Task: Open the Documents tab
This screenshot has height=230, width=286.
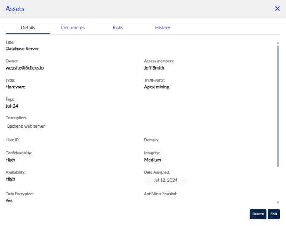Action: point(73,28)
